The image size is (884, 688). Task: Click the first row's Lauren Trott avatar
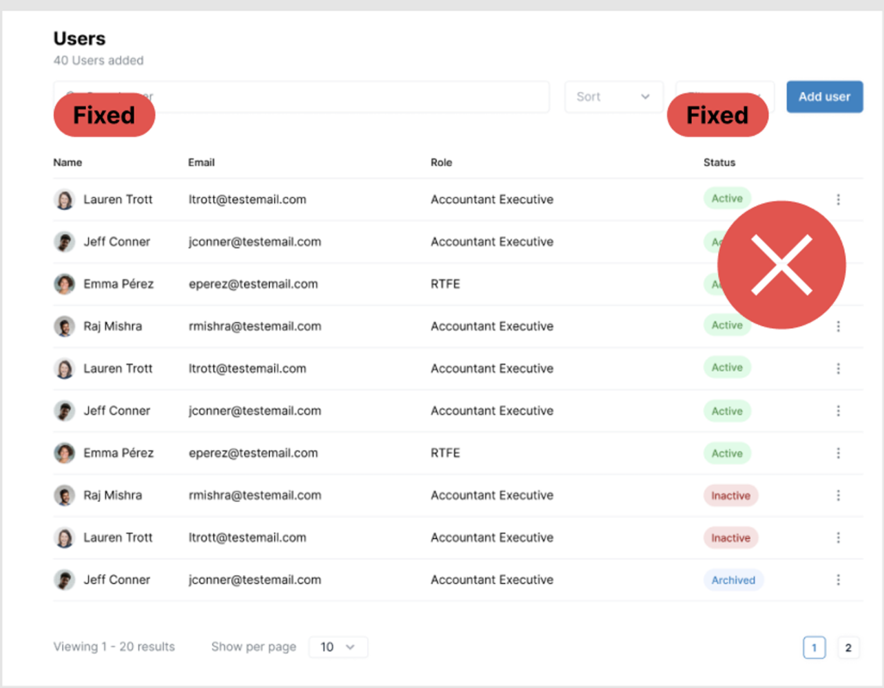click(x=64, y=199)
